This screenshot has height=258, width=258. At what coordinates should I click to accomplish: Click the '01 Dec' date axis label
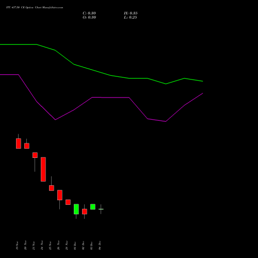pos(75,245)
